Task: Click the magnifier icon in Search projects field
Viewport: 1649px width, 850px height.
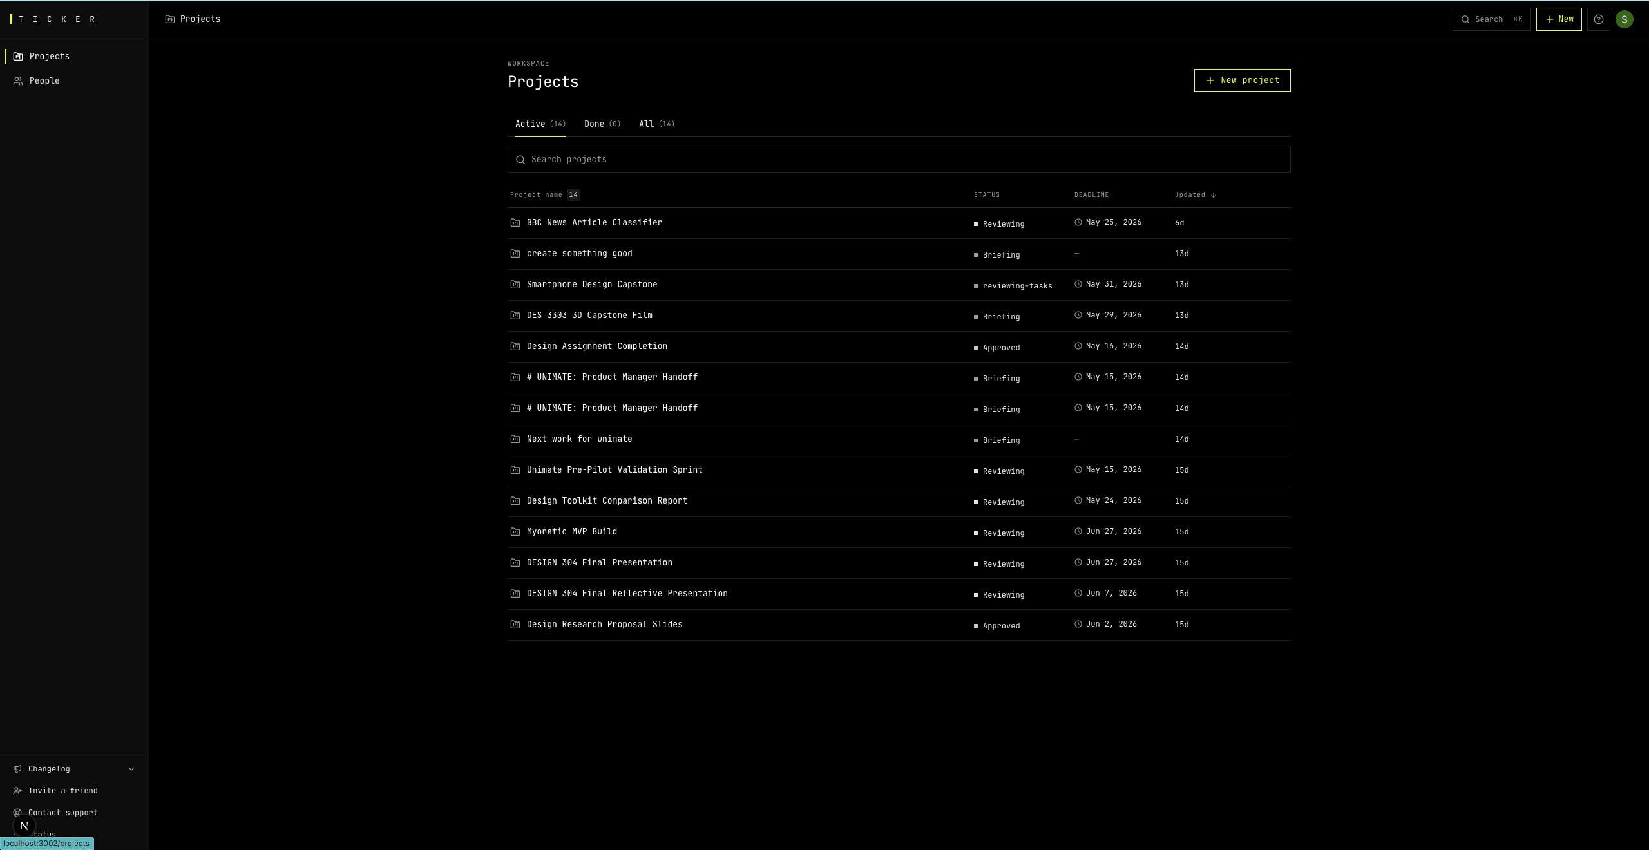Action: pyautogui.click(x=520, y=160)
